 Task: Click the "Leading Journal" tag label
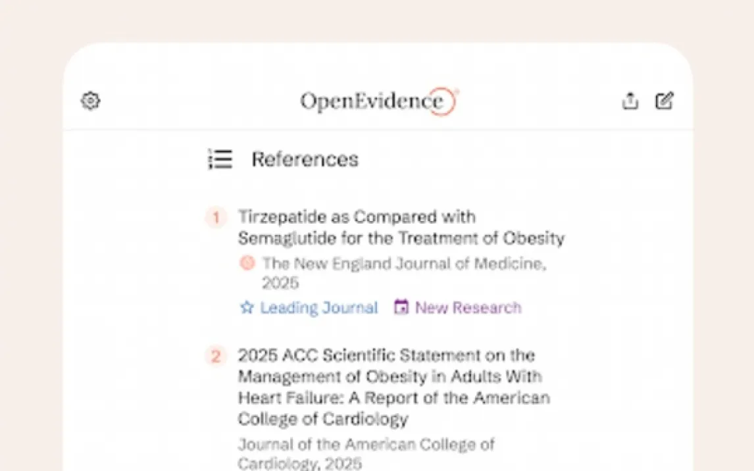(319, 308)
